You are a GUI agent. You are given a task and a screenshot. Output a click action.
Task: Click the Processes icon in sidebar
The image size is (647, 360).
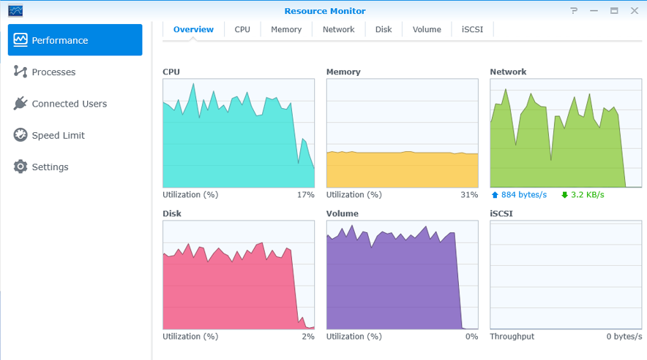[20, 72]
